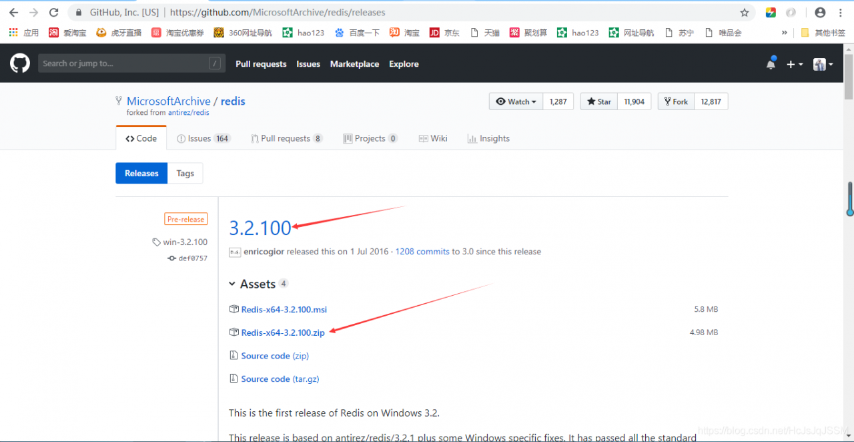Image resolution: width=854 pixels, height=442 pixels.
Task: Download Redis-x64-3.2.100.zip
Action: click(x=282, y=333)
